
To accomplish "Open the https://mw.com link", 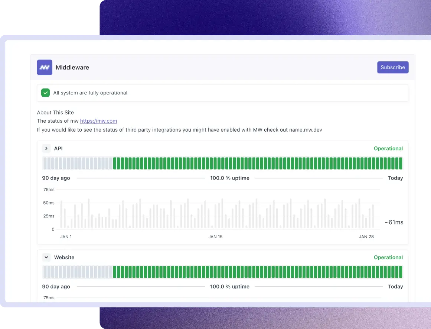I will pos(98,121).
